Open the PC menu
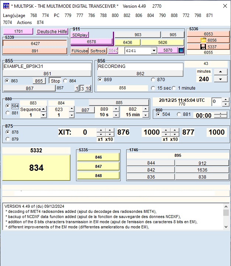 tap(56, 15)
